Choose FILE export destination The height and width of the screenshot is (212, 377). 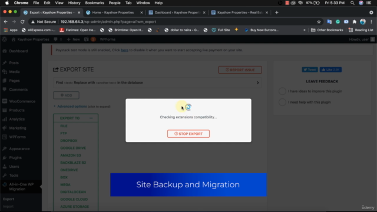coord(64,126)
